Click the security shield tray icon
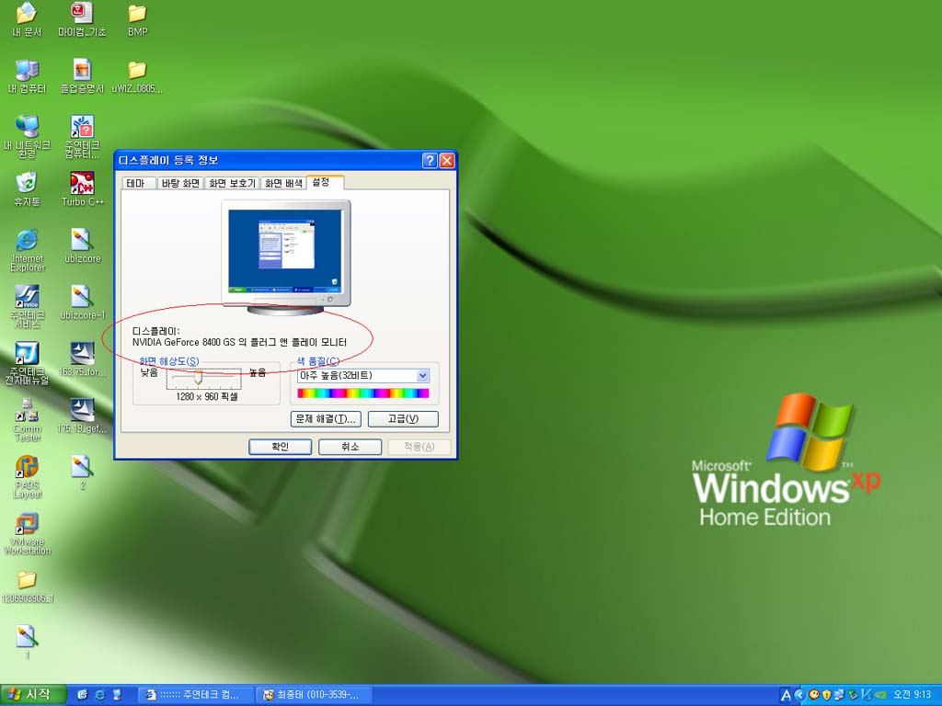This screenshot has width=942, height=706. 827,695
